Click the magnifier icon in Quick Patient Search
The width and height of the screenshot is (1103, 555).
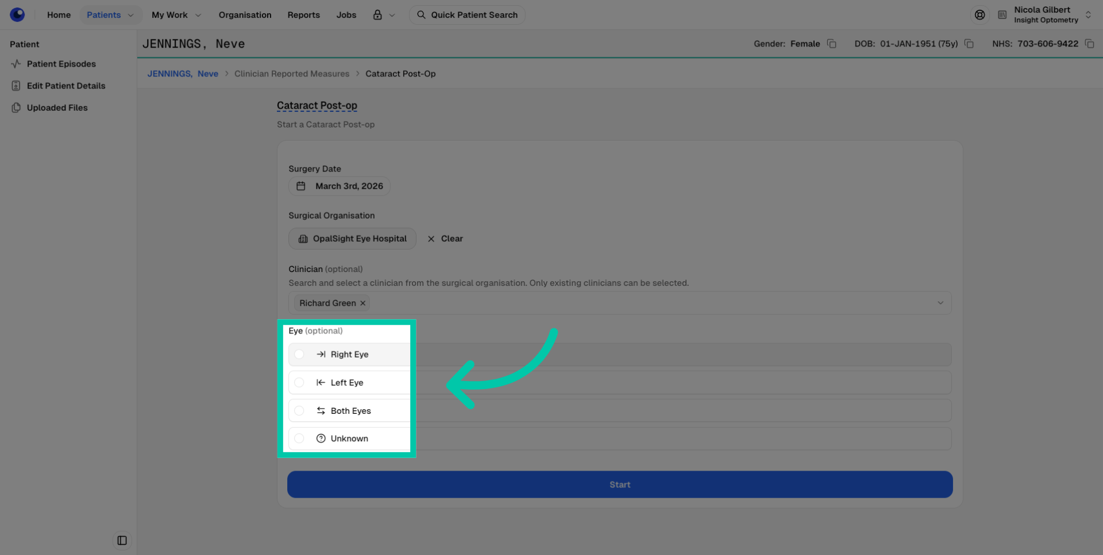coord(421,15)
